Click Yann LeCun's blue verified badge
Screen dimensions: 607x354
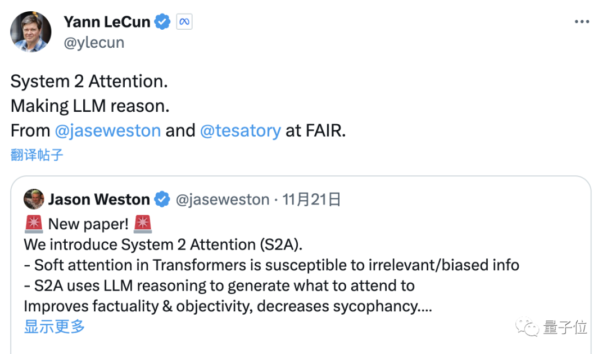coord(162,22)
